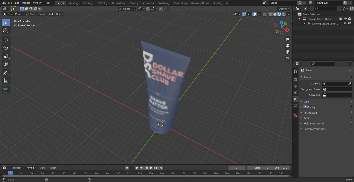Image resolution: width=354 pixels, height=182 pixels.
Task: Click the current frame number field
Action: click(237, 168)
